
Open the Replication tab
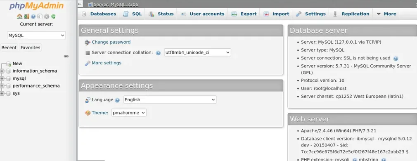[351, 14]
